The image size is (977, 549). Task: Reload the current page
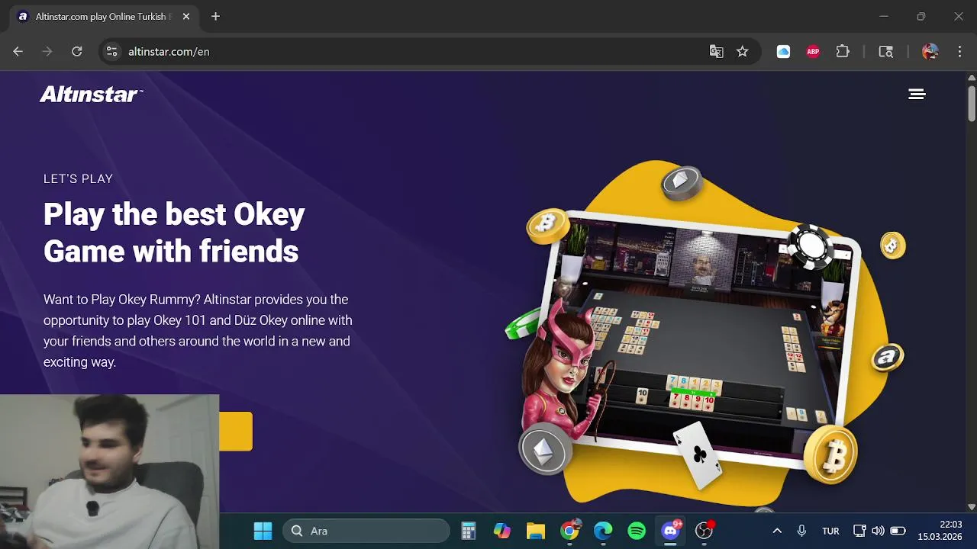click(76, 51)
